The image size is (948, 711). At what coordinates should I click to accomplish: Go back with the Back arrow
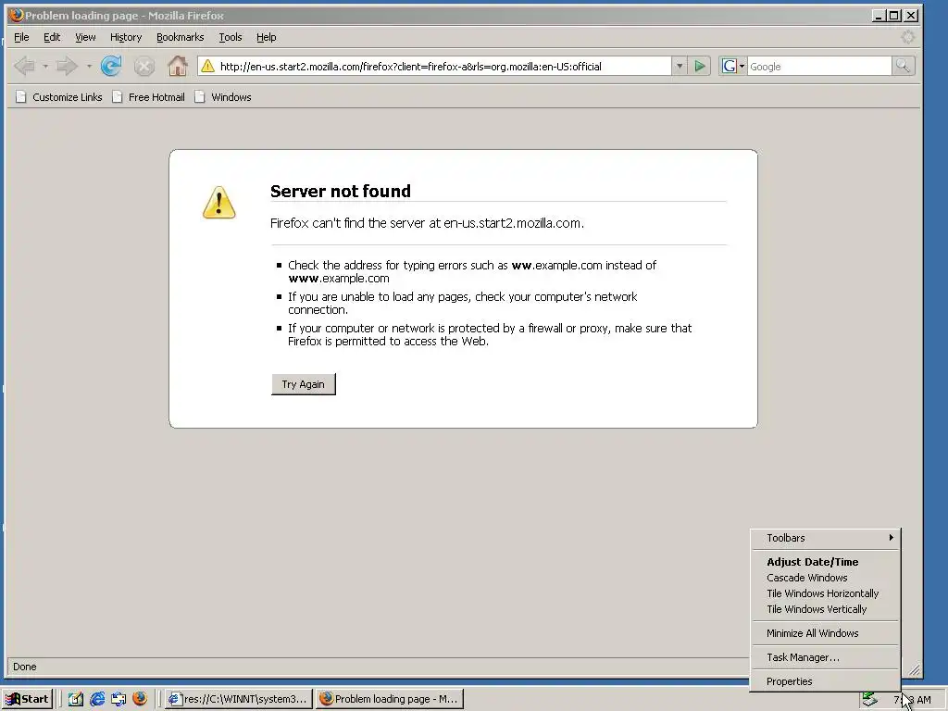pyautogui.click(x=25, y=66)
